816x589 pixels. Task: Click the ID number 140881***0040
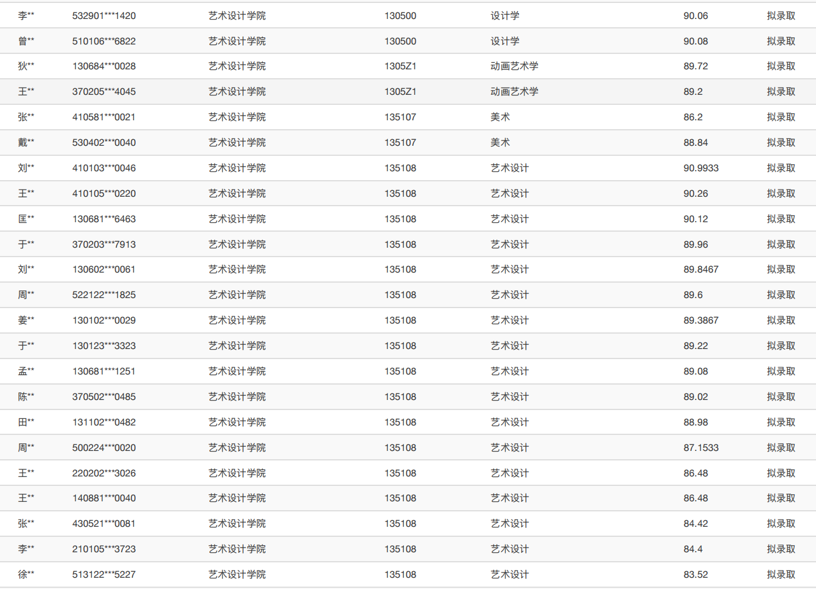tap(104, 498)
